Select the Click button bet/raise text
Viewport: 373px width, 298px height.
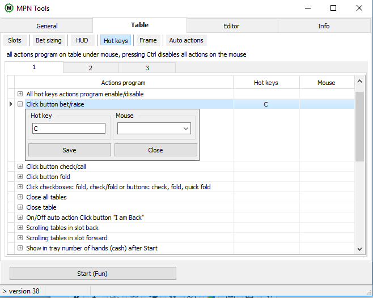55,104
